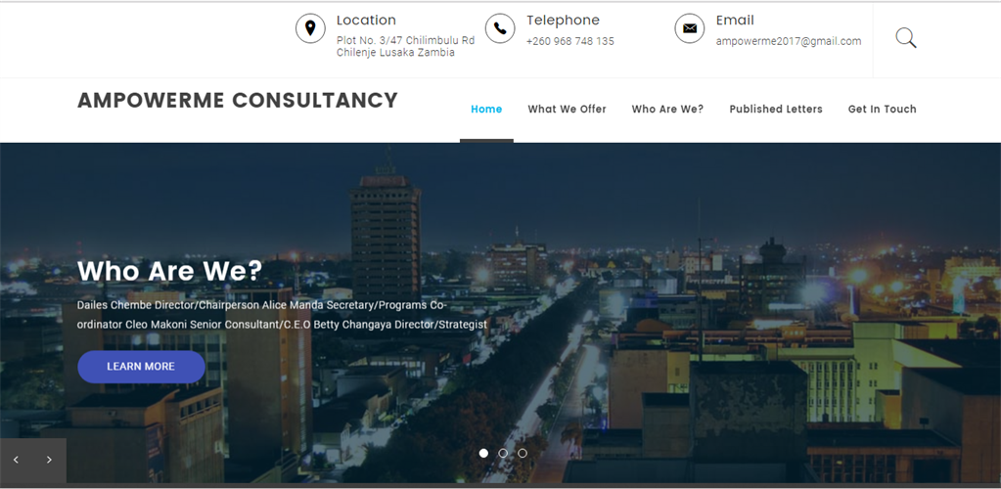Open the Who Are We? menu item
This screenshot has height=489, width=1001.
[667, 110]
